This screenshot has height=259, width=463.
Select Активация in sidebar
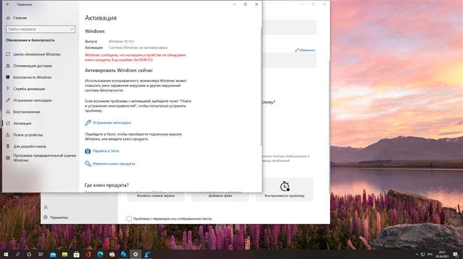22,123
